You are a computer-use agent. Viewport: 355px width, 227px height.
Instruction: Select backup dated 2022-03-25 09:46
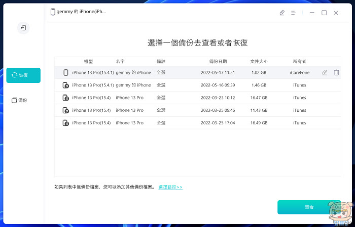[198, 110]
